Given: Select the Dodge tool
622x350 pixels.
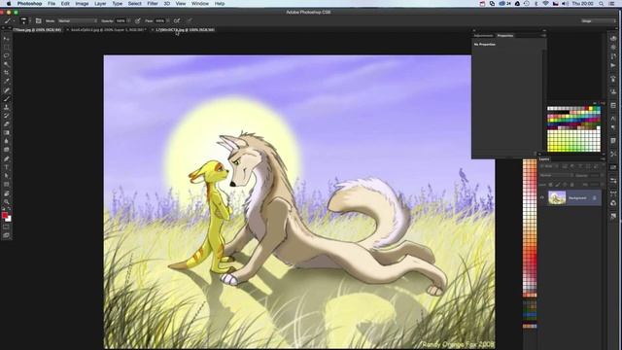Looking at the screenshot, I should click(6, 150).
